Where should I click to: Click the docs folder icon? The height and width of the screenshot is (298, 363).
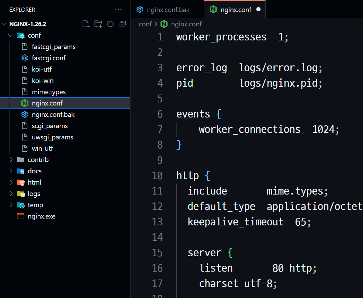pyautogui.click(x=21, y=171)
